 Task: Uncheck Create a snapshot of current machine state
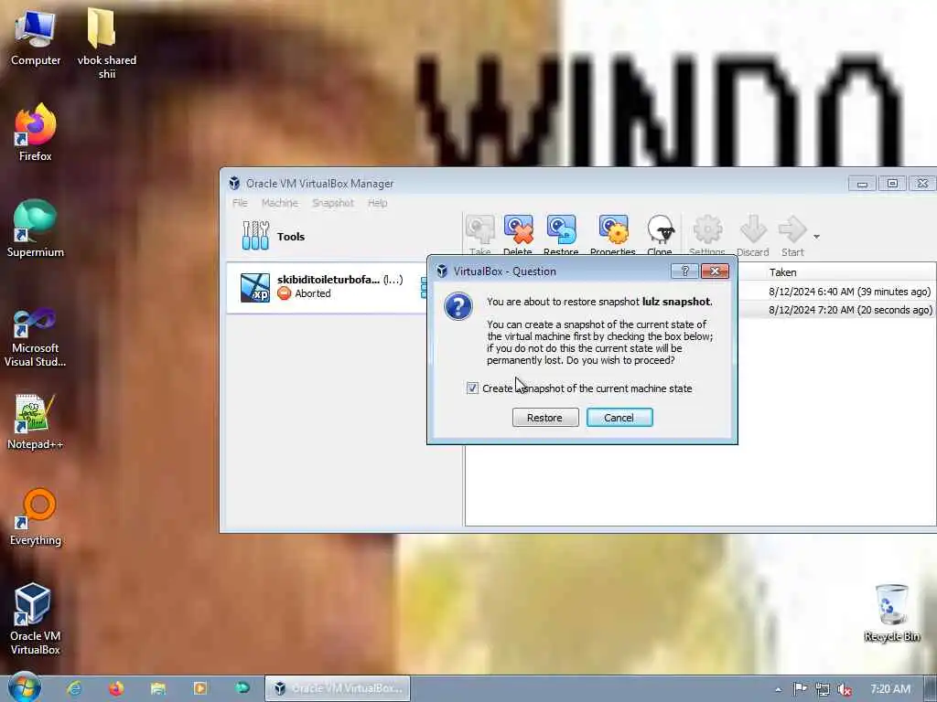pyautogui.click(x=472, y=388)
